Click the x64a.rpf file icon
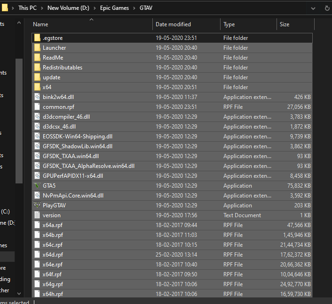Viewport: 332px width, 304px height. click(37, 225)
